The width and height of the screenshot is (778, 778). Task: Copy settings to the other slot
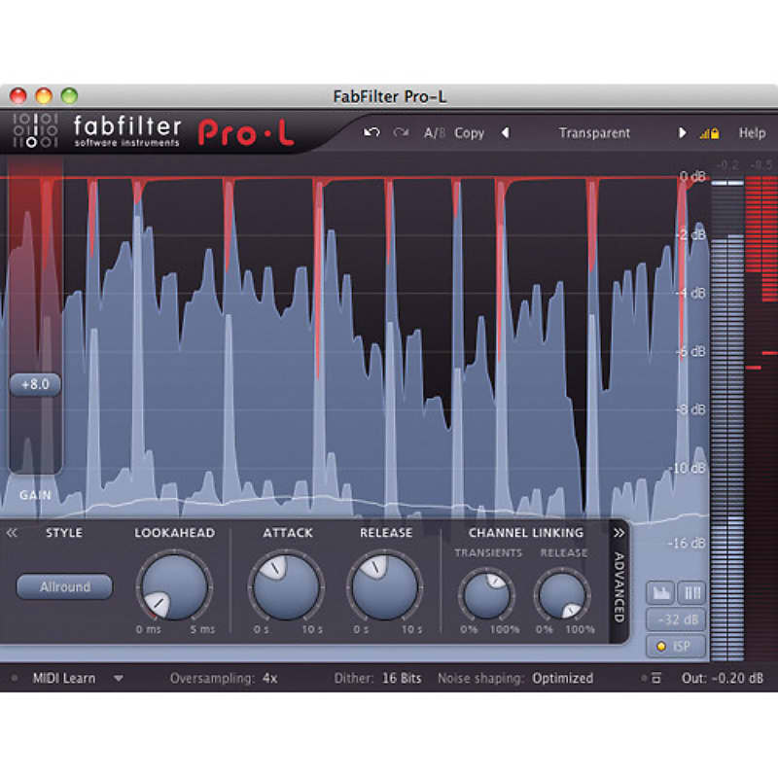[469, 132]
